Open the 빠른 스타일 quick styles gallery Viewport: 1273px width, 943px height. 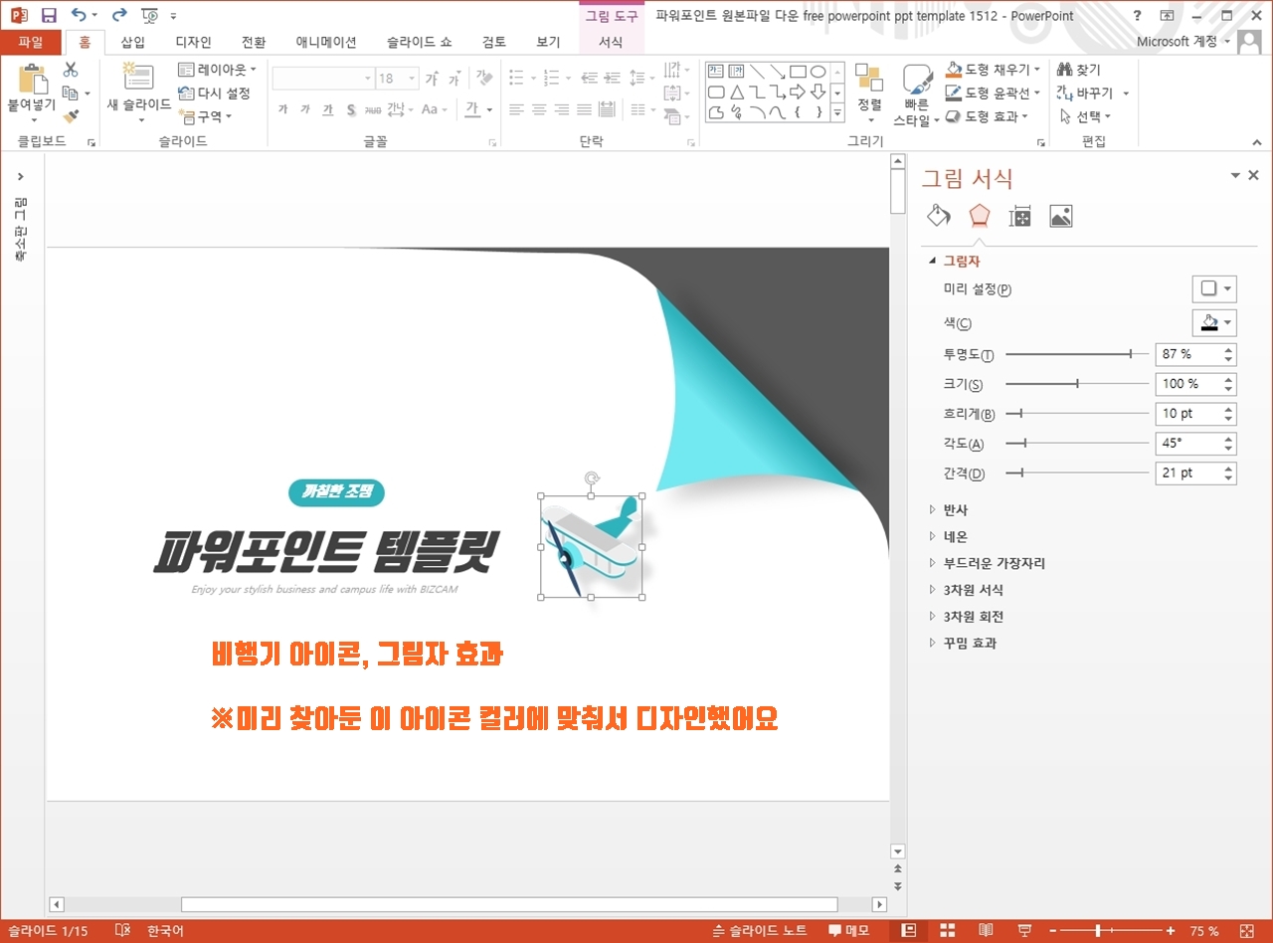tap(915, 95)
